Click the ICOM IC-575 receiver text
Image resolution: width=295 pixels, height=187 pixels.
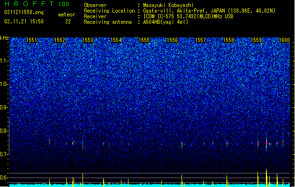point(188,16)
